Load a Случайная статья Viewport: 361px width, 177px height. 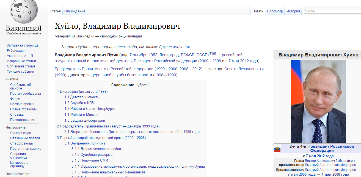(21, 66)
